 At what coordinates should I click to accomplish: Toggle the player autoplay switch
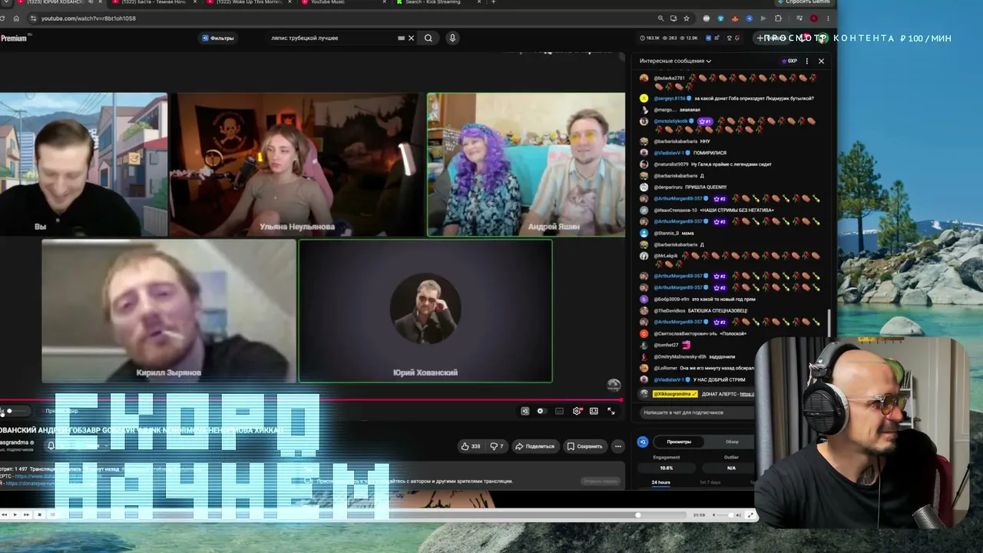pyautogui.click(x=541, y=411)
